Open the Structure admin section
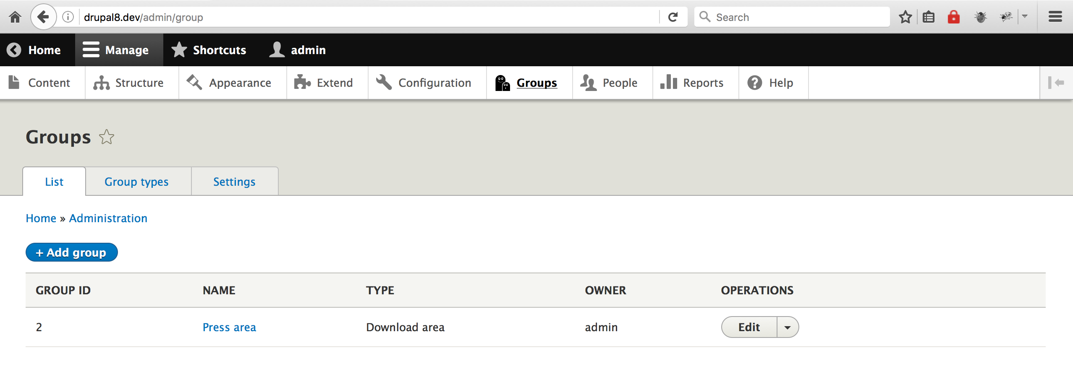1073x379 pixels. click(132, 83)
